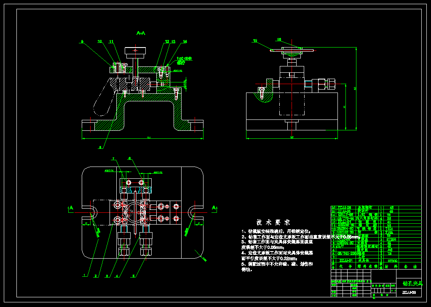The width and height of the screenshot is (431, 307).
Task: Select ZCJJ-01 code in parts list
Action: click(346, 260)
